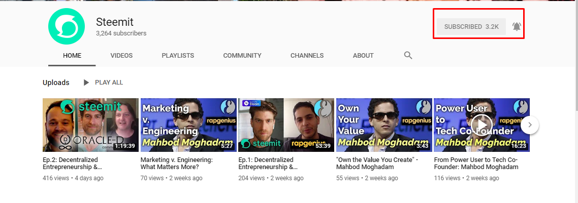Click the '3,264 subscribers' text

(121, 33)
